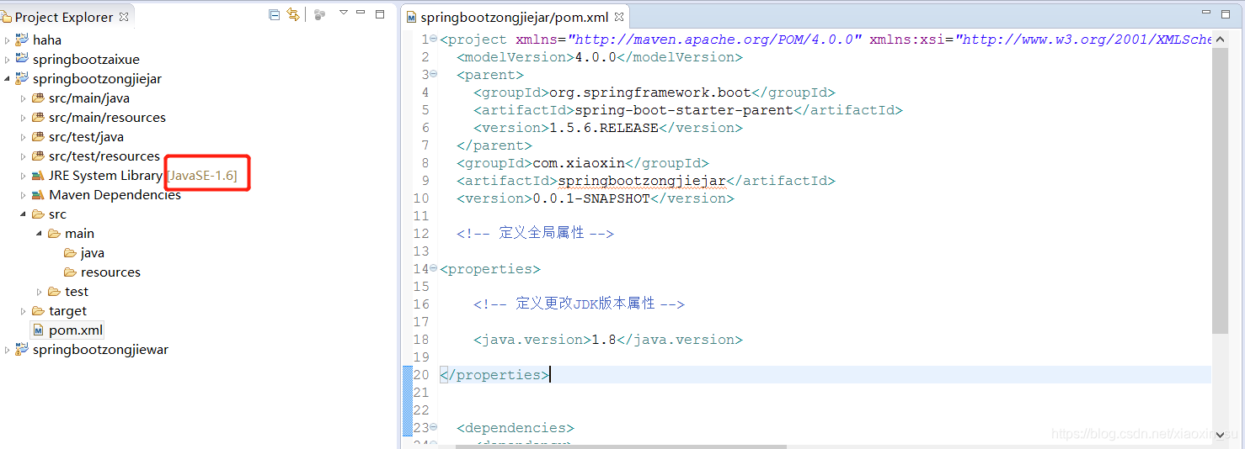Image resolution: width=1245 pixels, height=449 pixels.
Task: Click the 定义全局属性 comment line
Action: tap(536, 233)
